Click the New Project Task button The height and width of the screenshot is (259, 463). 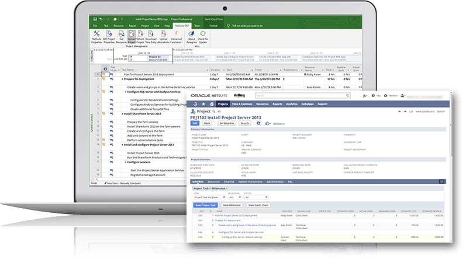(206, 205)
